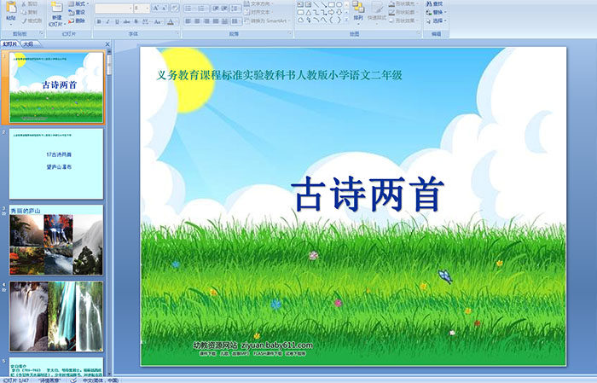This screenshot has width=597, height=383.
Task: Switch to the Slides tab
Action: [x=9, y=44]
